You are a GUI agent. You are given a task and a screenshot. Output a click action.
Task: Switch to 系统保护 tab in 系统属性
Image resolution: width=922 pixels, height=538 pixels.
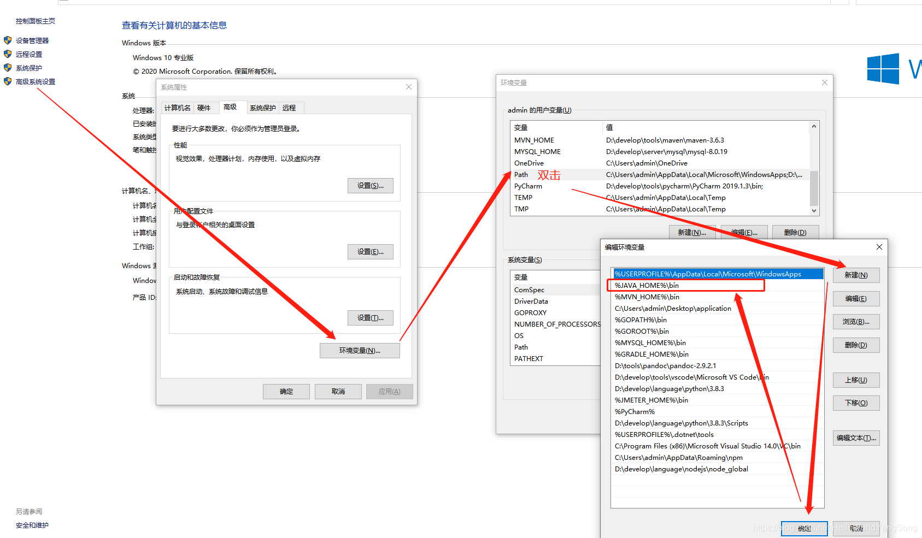[x=263, y=108]
